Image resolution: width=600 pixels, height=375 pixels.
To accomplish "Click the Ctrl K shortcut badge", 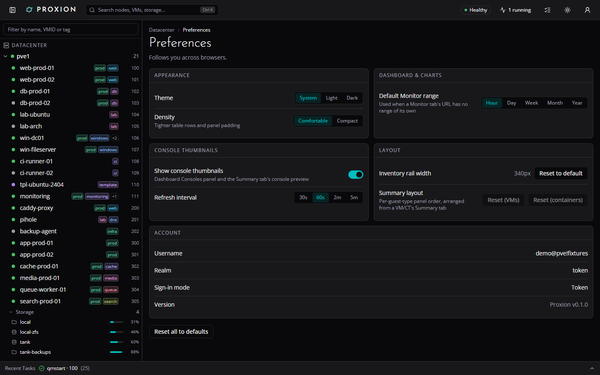I will (x=208, y=10).
